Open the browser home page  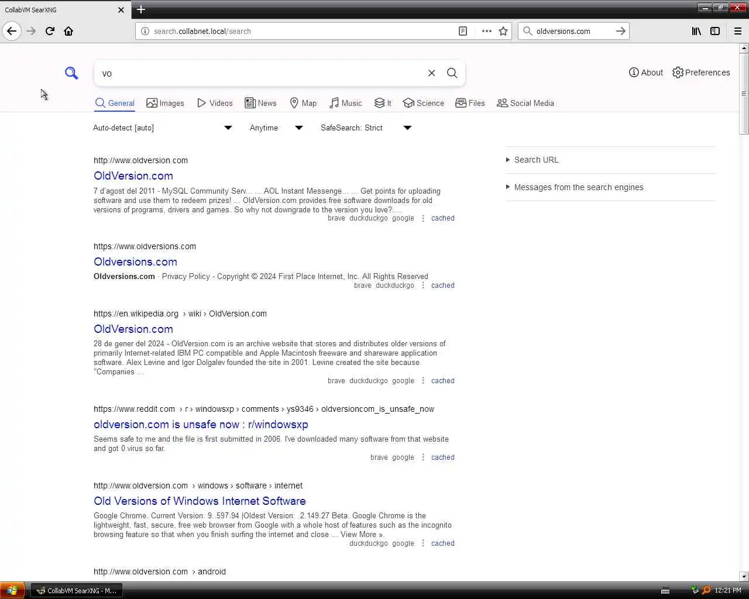click(68, 31)
